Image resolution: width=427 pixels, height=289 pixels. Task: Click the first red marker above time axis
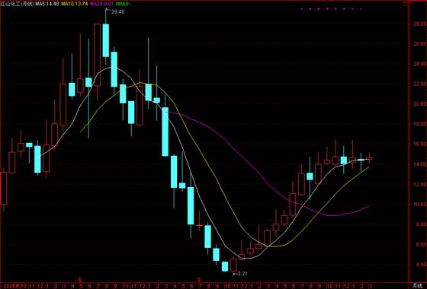[x=80, y=280]
